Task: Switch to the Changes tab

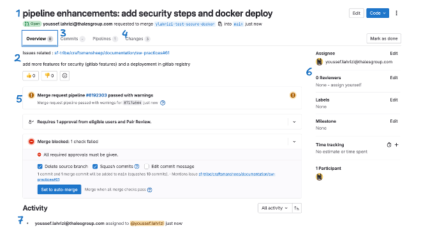Action: click(138, 39)
